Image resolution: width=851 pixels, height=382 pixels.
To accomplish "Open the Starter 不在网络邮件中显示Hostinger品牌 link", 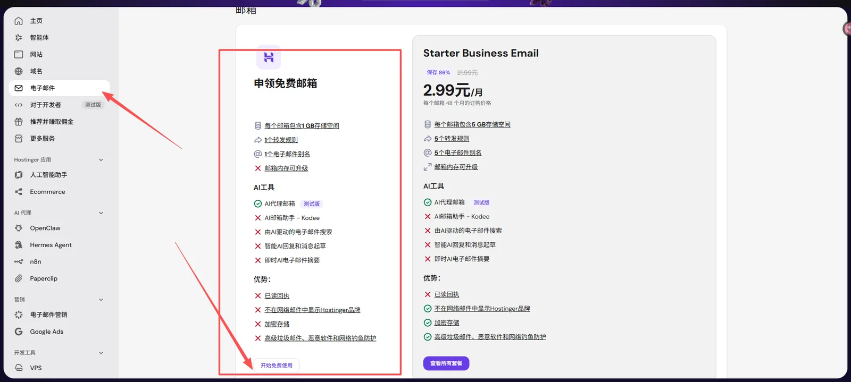I will (x=482, y=309).
